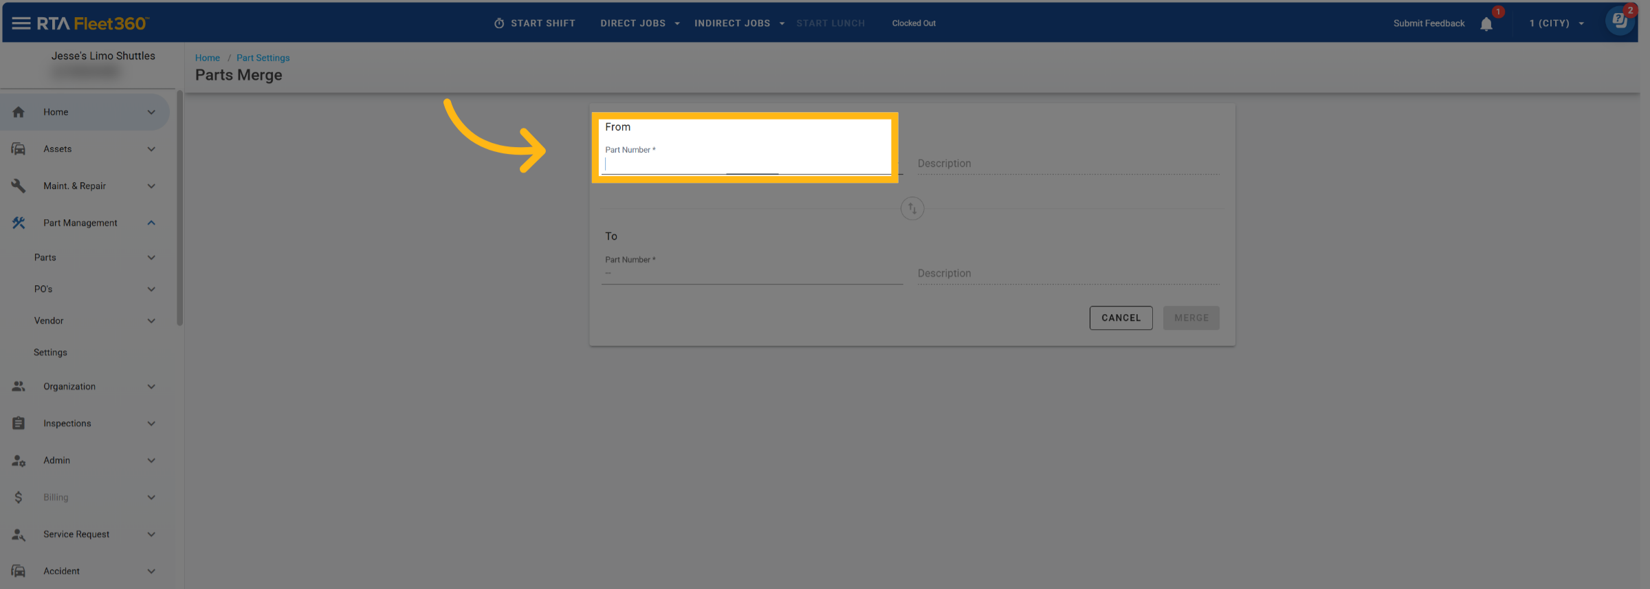The width and height of the screenshot is (1650, 589).
Task: Expand the Vendor submenu
Action: [x=151, y=321]
